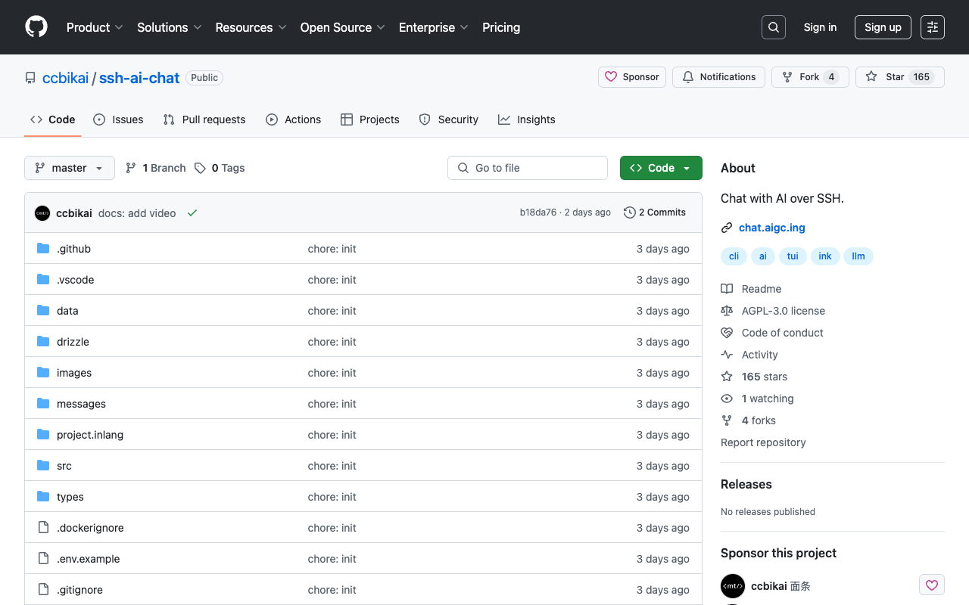The height and width of the screenshot is (605, 969).
Task: Click the link icon beside chat.aigc.ing
Action: [x=727, y=228]
